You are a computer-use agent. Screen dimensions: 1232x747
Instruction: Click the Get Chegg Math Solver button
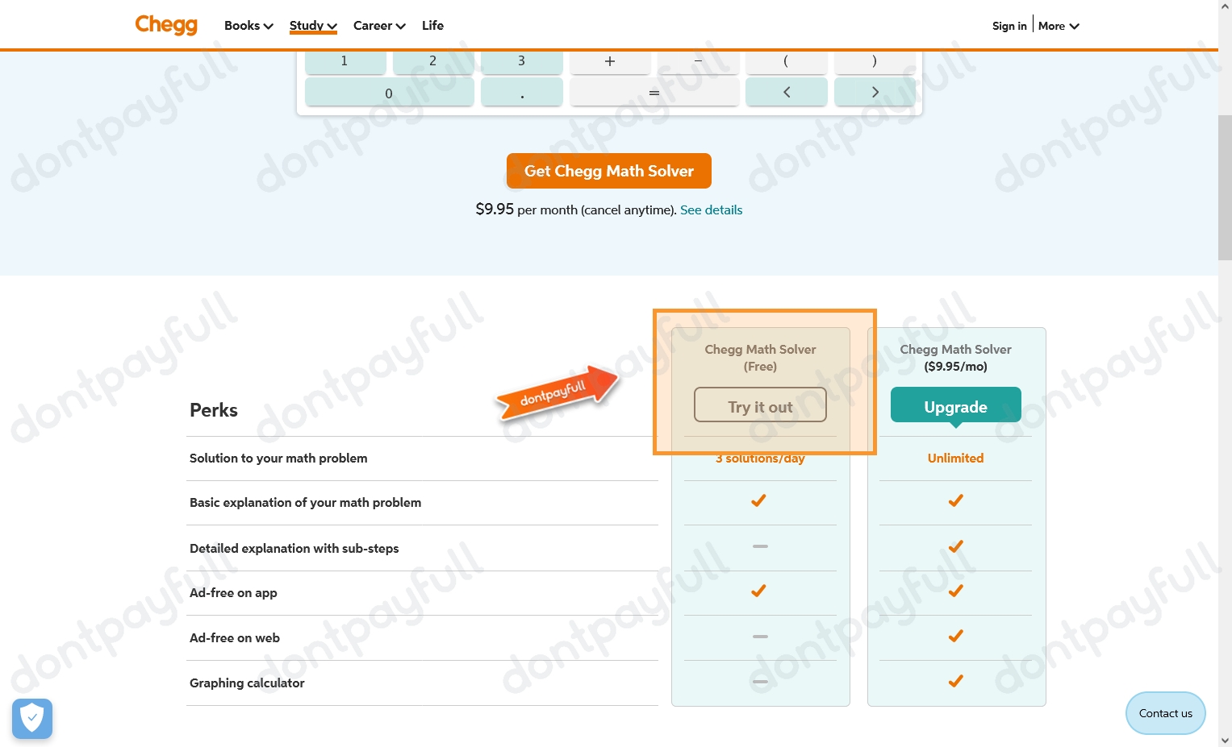click(609, 171)
